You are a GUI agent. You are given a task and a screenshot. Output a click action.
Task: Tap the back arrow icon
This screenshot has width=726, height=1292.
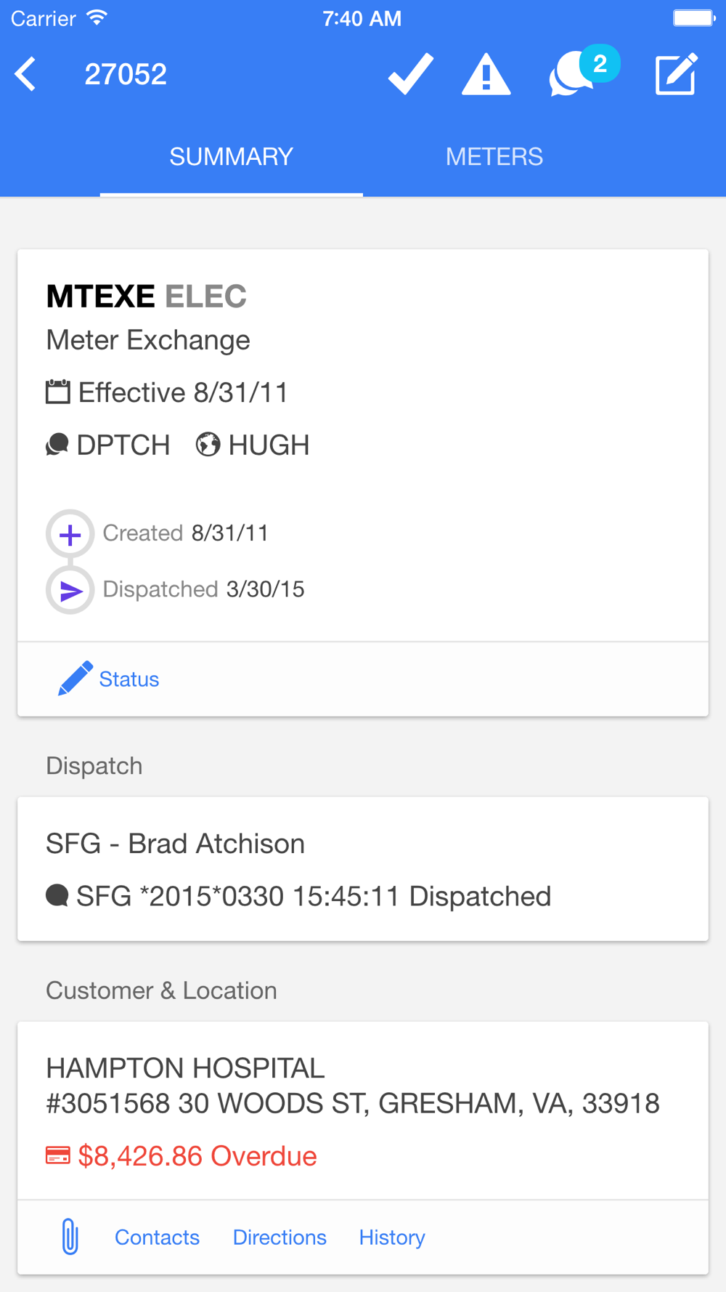[x=26, y=74]
